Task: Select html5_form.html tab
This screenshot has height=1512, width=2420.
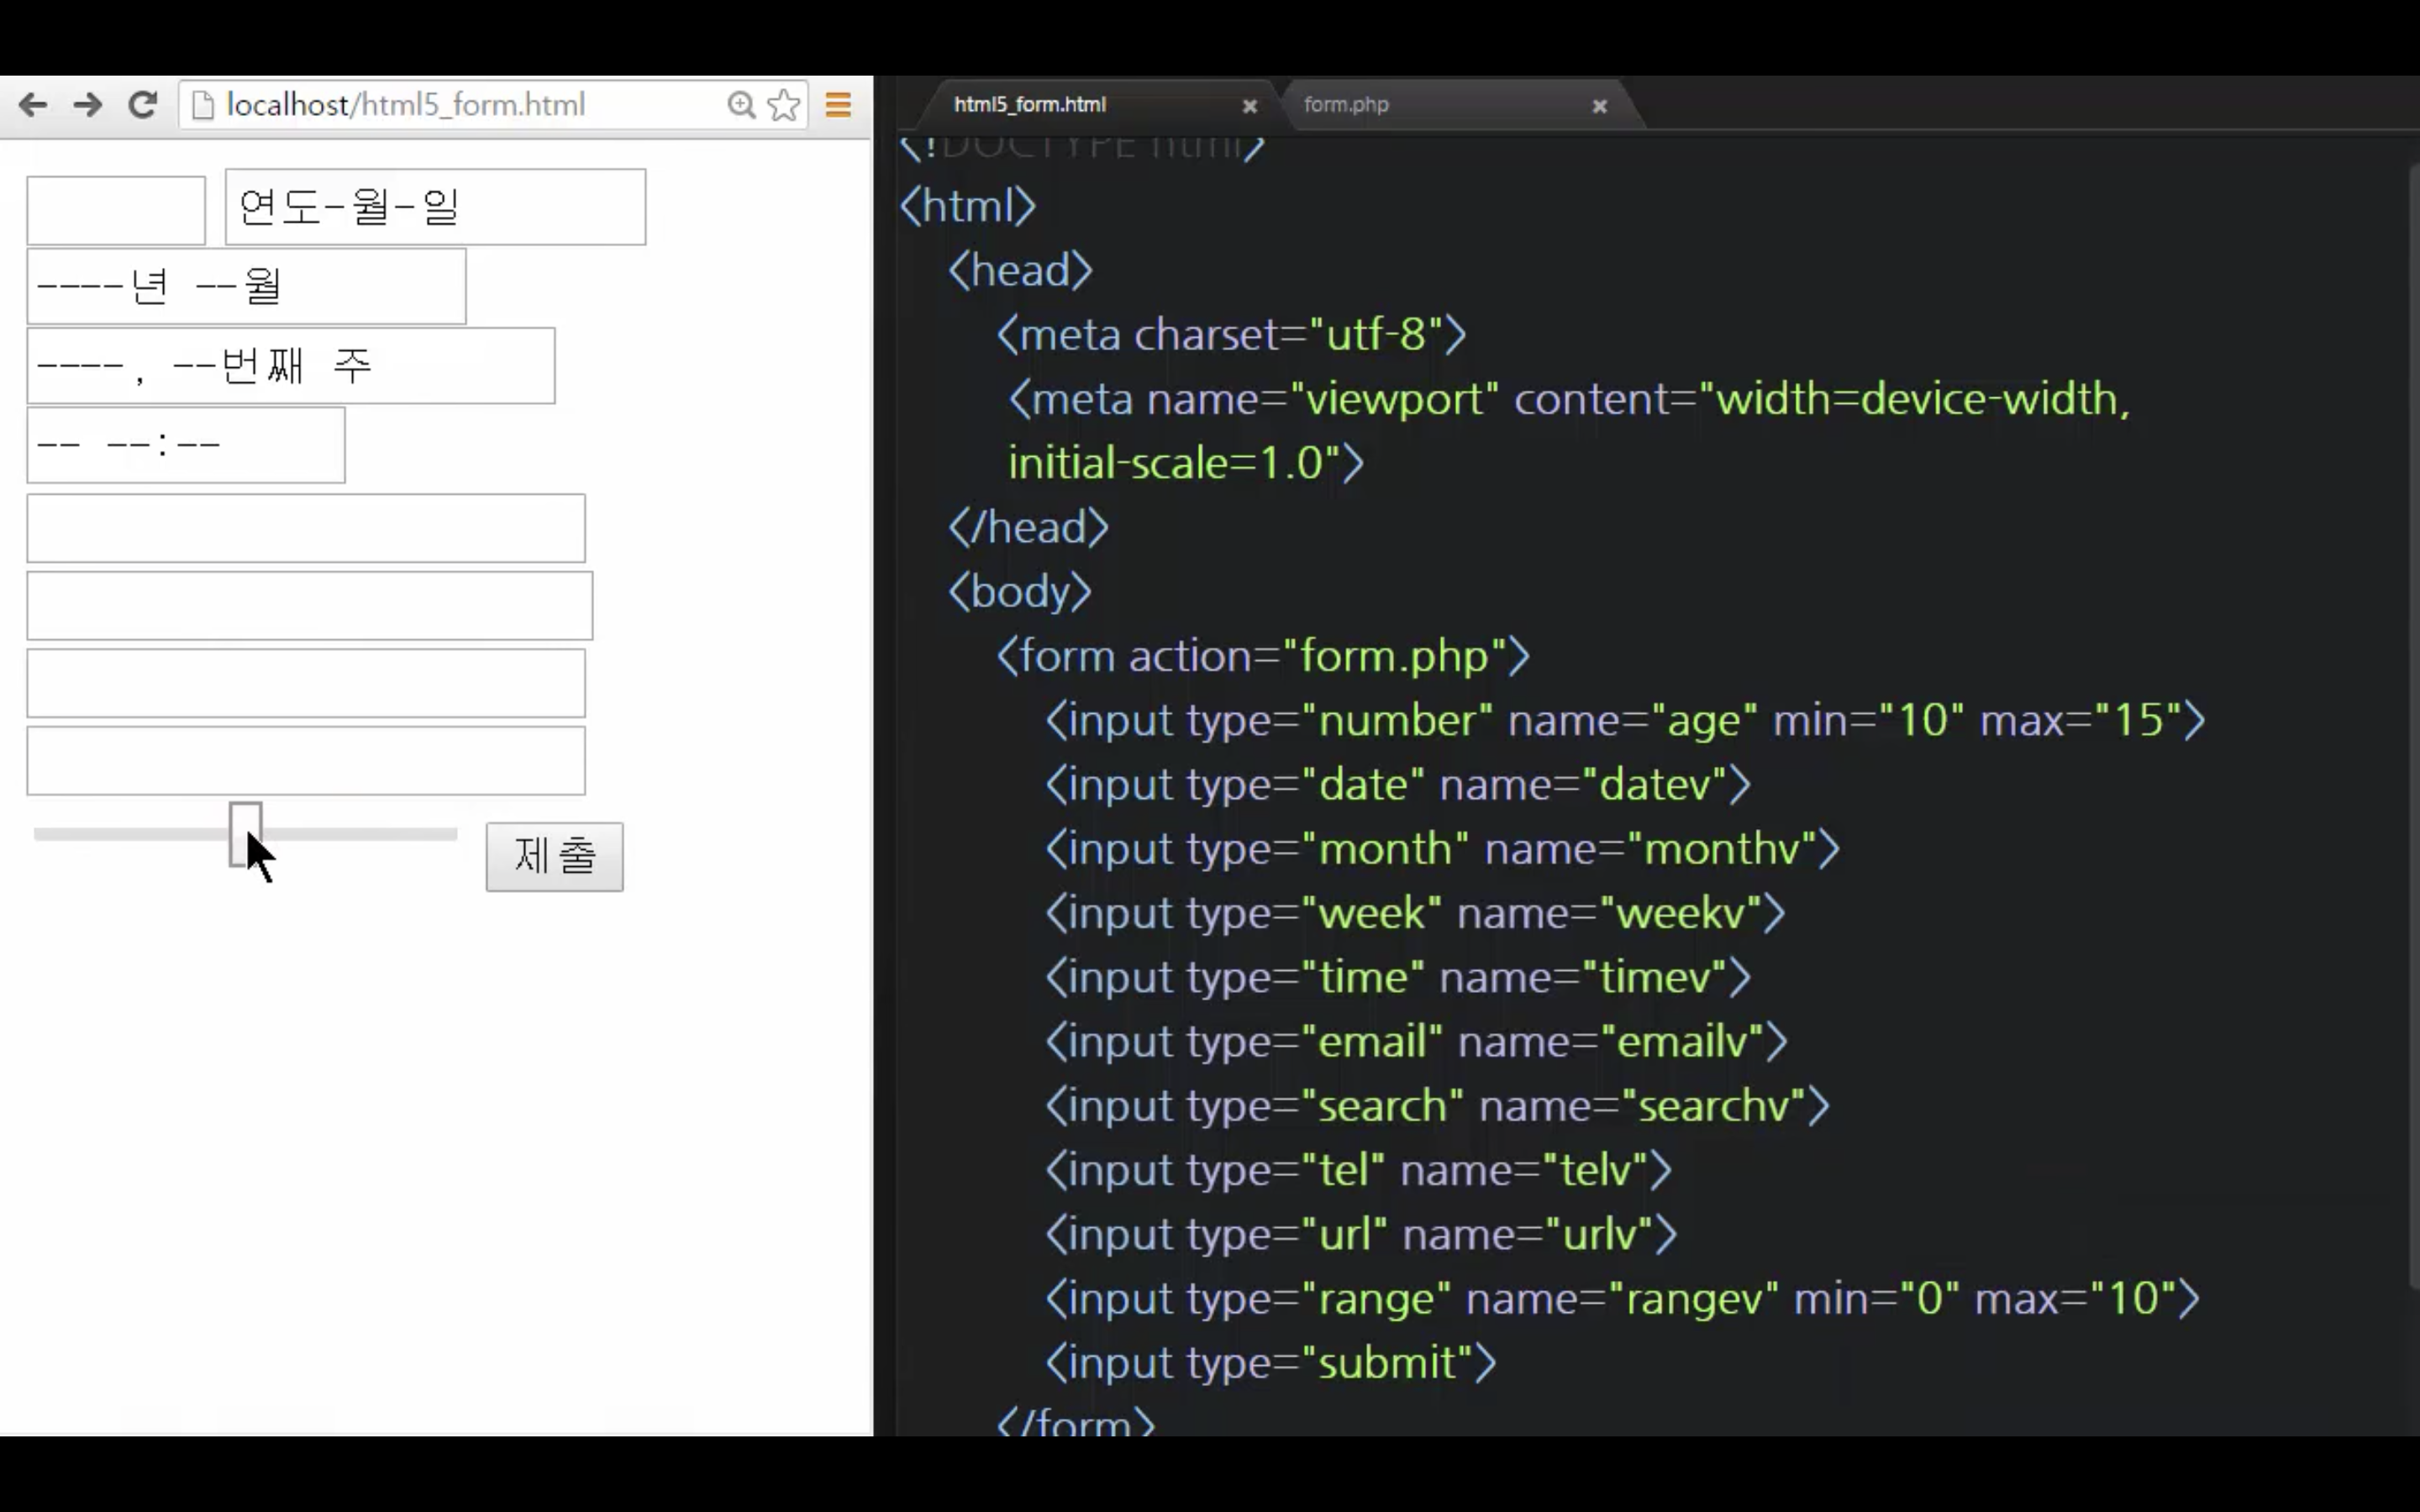Action: coord(1030,105)
